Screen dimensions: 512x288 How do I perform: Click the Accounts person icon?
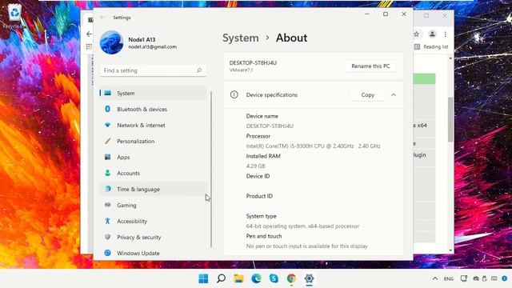pos(107,173)
